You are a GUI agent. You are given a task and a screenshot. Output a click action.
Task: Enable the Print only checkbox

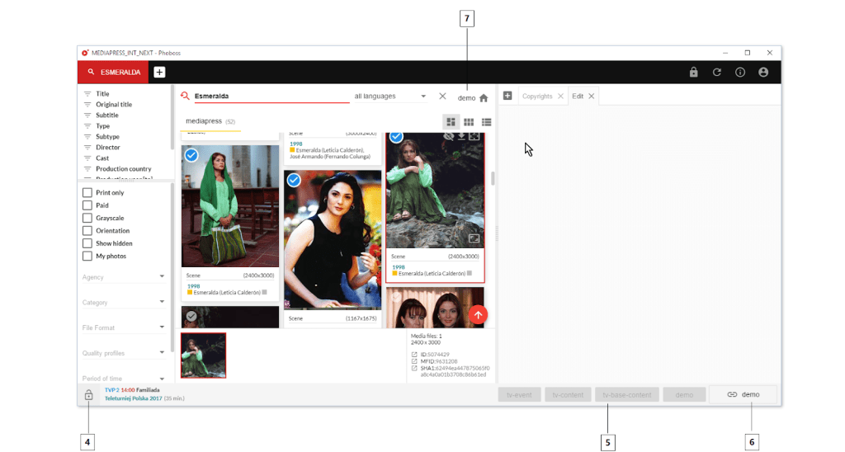click(x=87, y=192)
